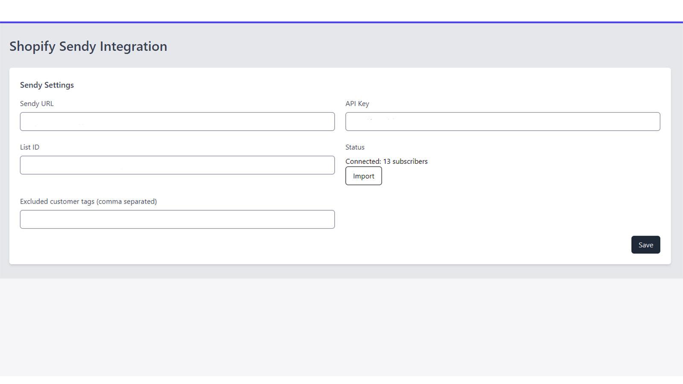Focus the API Key text box
The image size is (683, 384).
click(x=502, y=122)
